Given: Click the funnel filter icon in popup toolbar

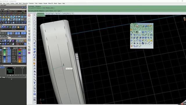Looking at the screenshot, I should click(x=132, y=35).
